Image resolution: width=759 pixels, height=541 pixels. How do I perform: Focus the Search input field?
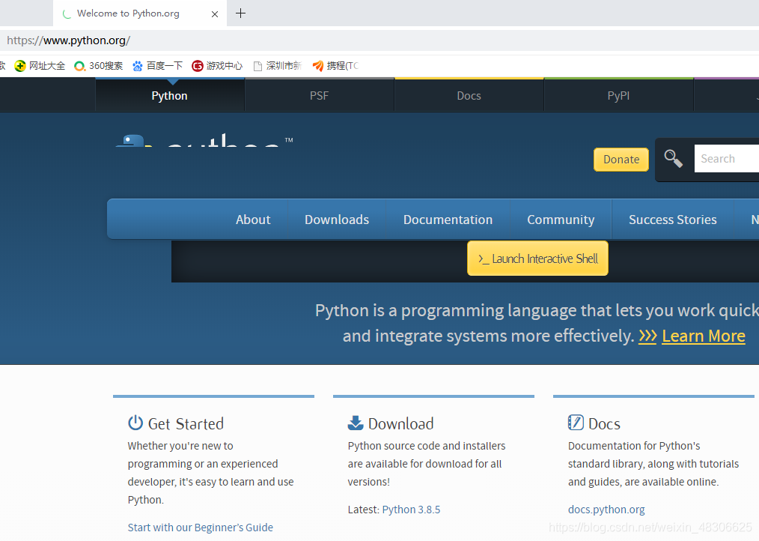click(x=727, y=159)
